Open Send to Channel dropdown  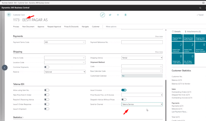(x=142, y=104)
